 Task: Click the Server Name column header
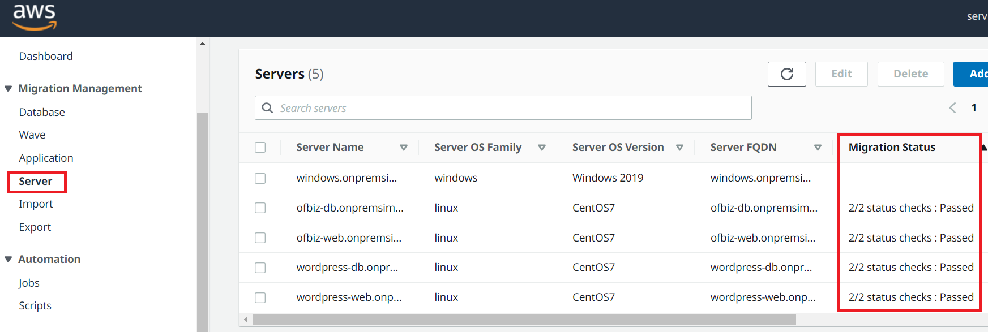click(330, 148)
